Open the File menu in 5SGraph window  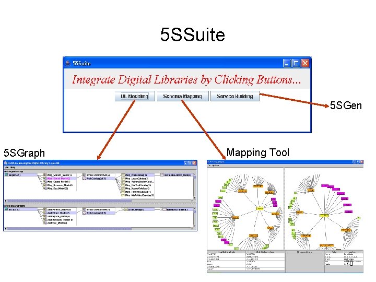coord(7,168)
